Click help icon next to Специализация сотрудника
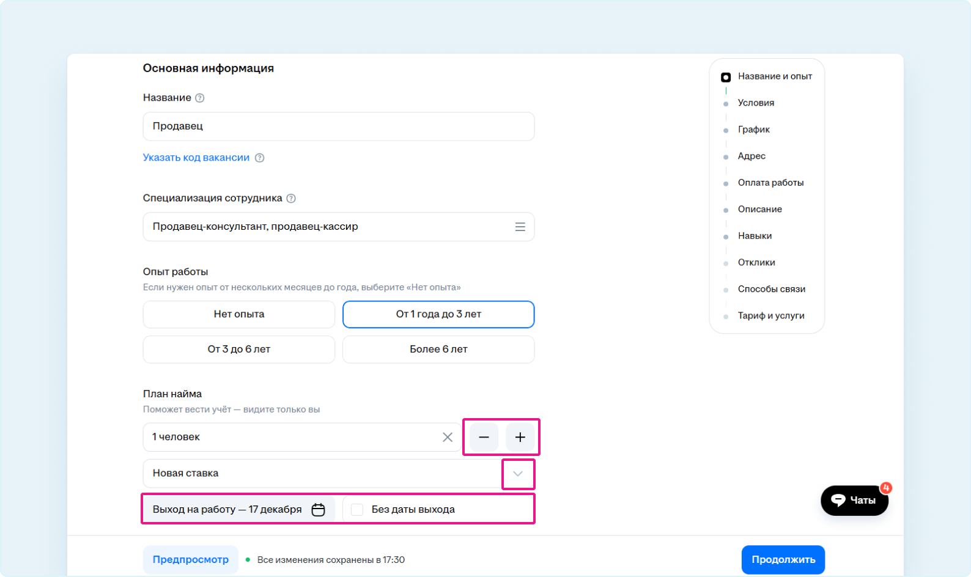 click(291, 198)
